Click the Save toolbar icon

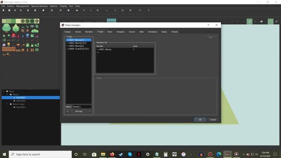15,11
